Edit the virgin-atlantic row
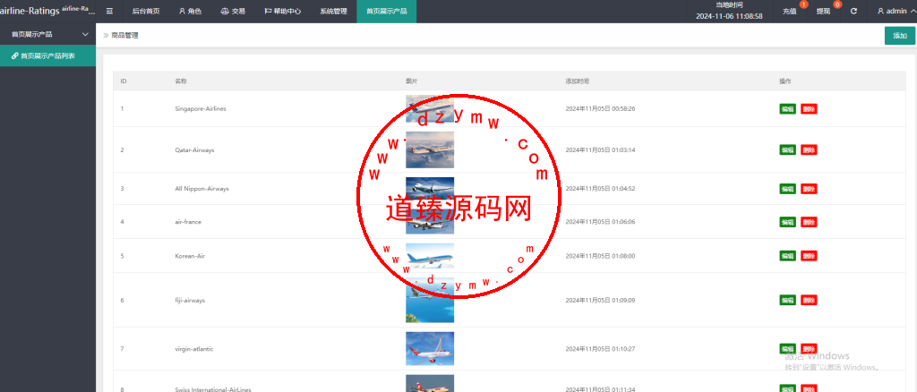Image resolution: width=917 pixels, height=392 pixels. (787, 349)
